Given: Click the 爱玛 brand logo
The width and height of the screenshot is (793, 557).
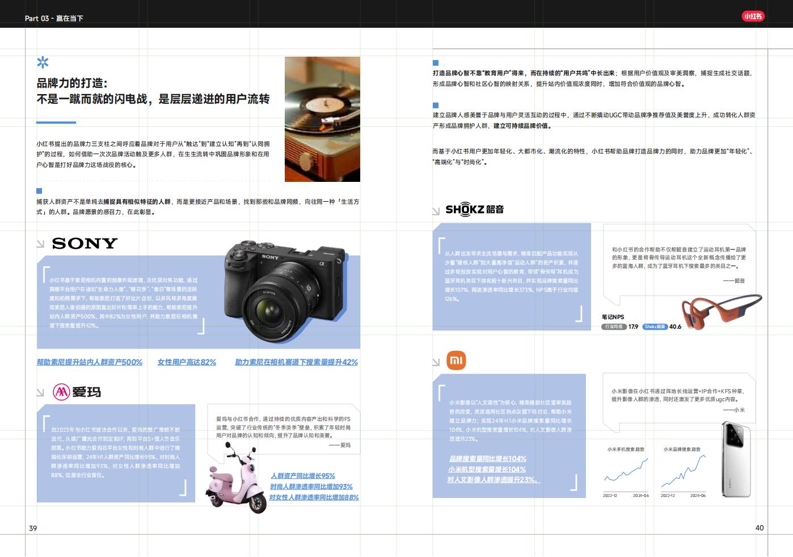Looking at the screenshot, I should coord(77,392).
